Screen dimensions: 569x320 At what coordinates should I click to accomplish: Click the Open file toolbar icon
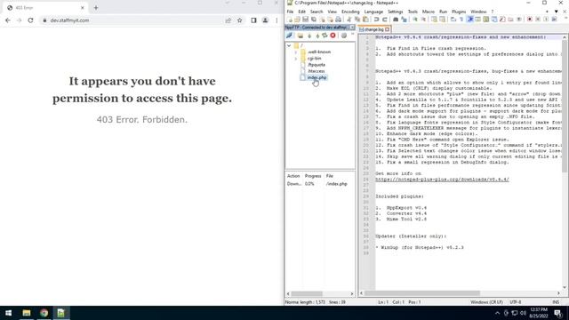tap(297, 20)
